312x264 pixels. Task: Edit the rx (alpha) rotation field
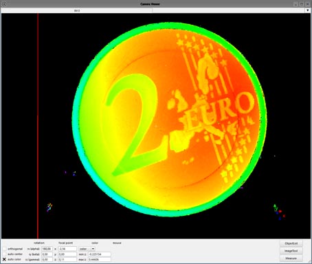(47, 249)
